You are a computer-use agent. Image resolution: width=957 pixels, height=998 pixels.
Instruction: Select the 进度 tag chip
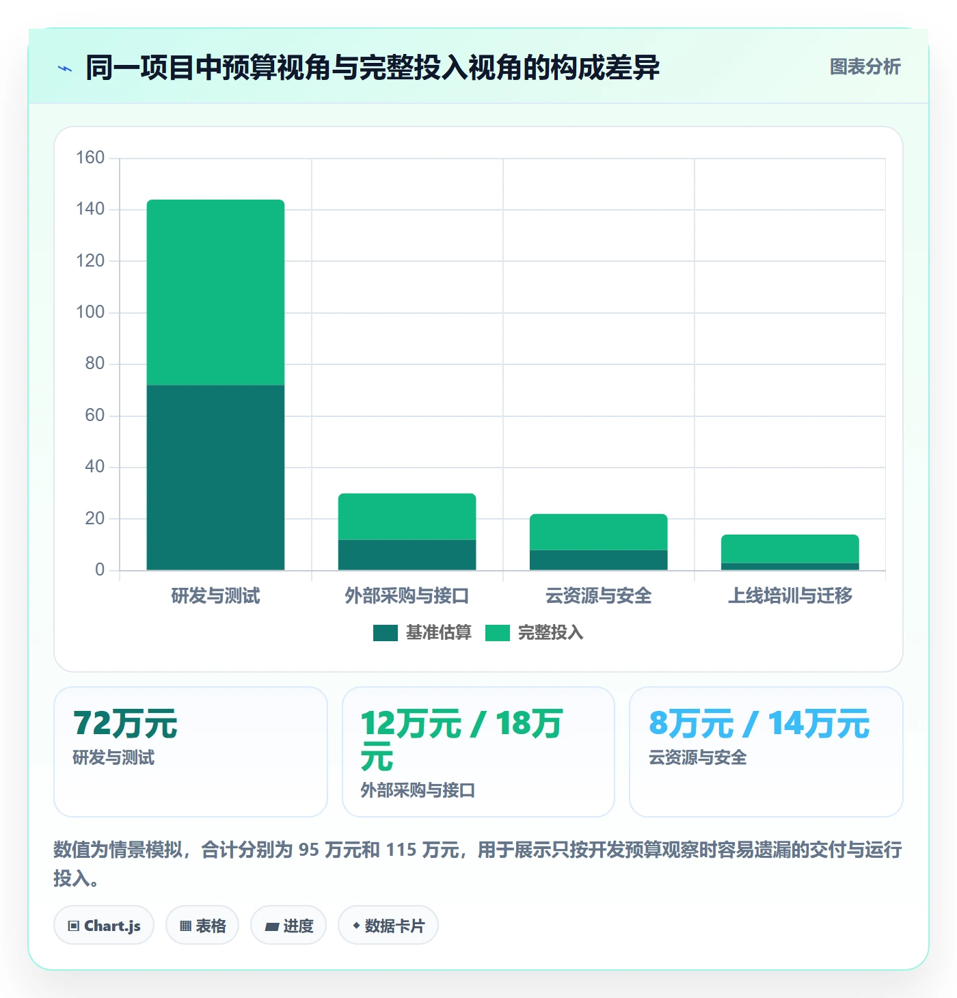[x=288, y=926]
